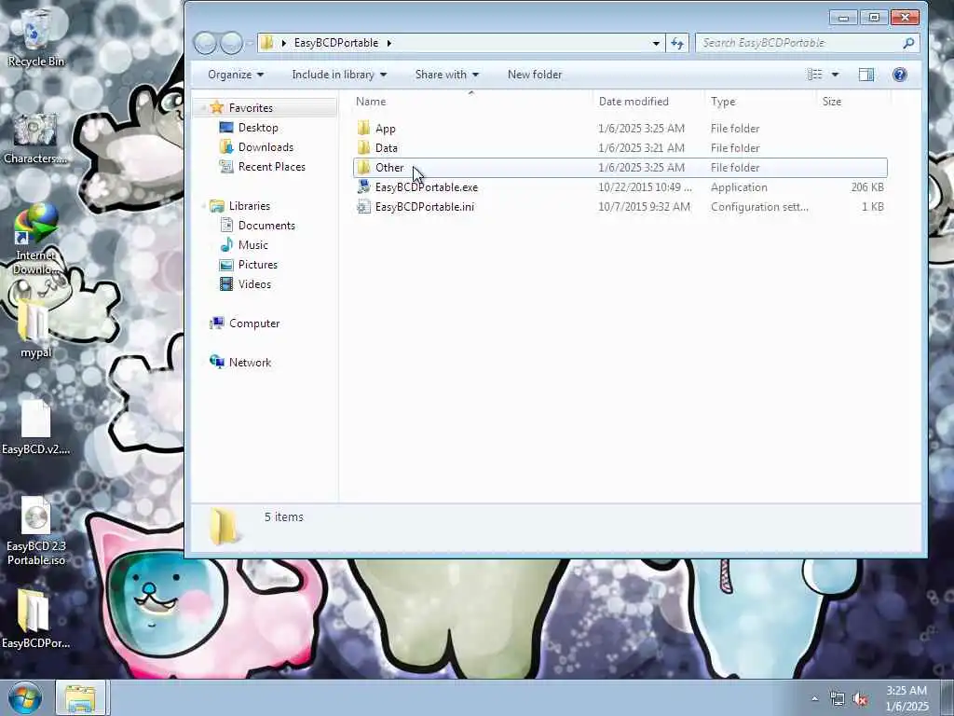Click the Other folder icon
Screen dimensions: 954x716
[364, 168]
